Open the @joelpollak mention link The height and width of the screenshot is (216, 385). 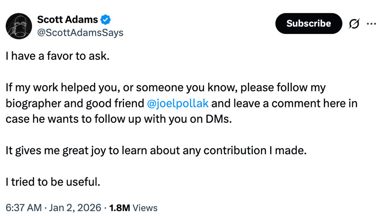(x=178, y=103)
